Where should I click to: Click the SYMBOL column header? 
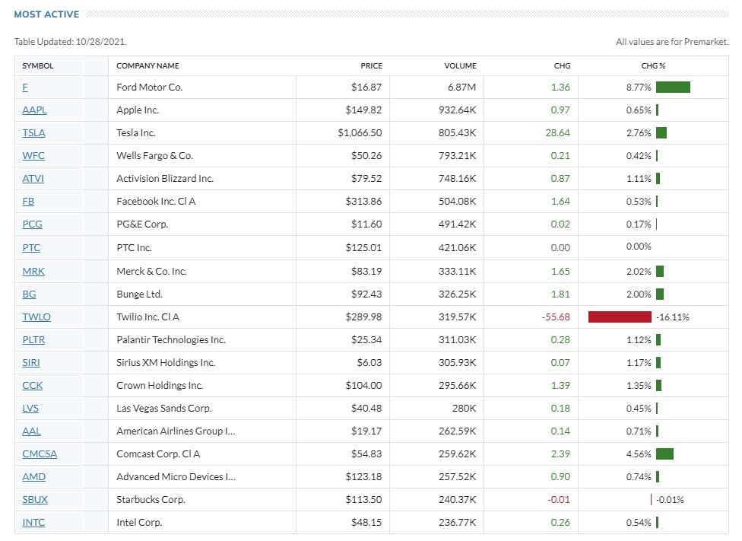click(38, 66)
